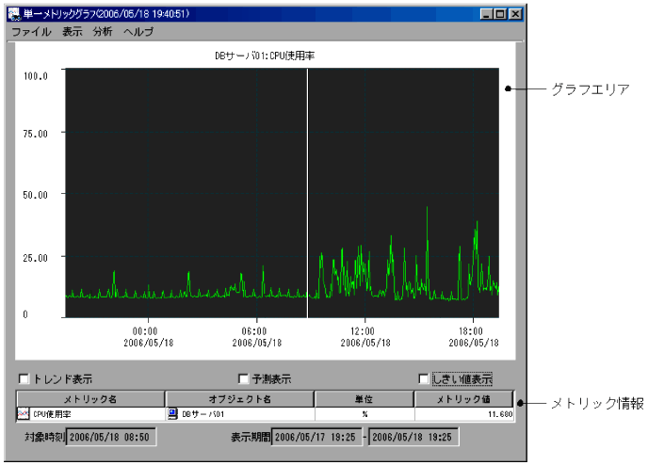Click the display period end 2006/05/18 19:25
The width and height of the screenshot is (648, 465).
pyautogui.click(x=413, y=437)
